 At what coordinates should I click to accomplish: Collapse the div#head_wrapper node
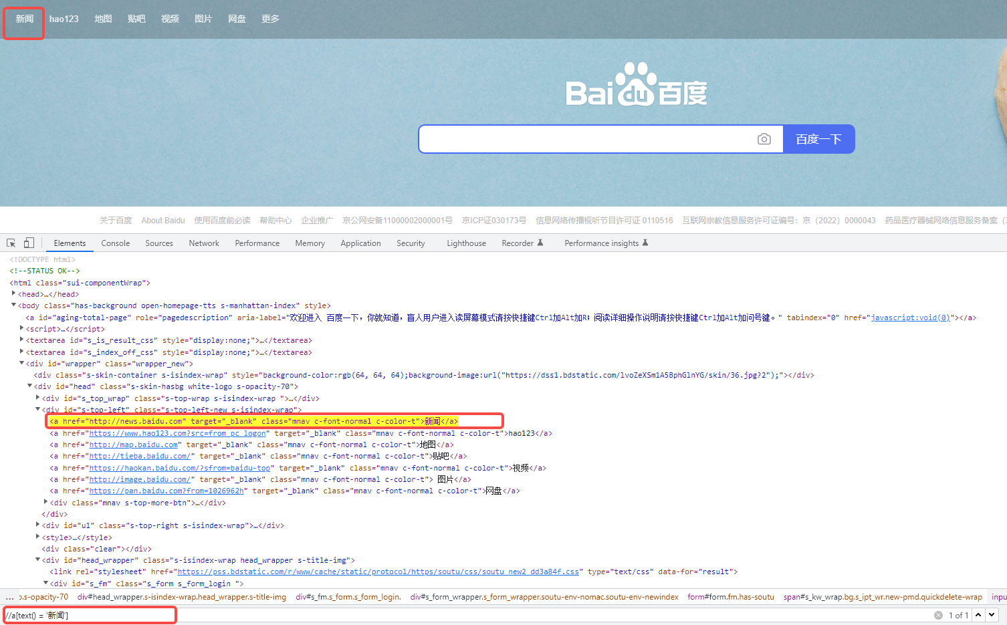click(x=37, y=560)
